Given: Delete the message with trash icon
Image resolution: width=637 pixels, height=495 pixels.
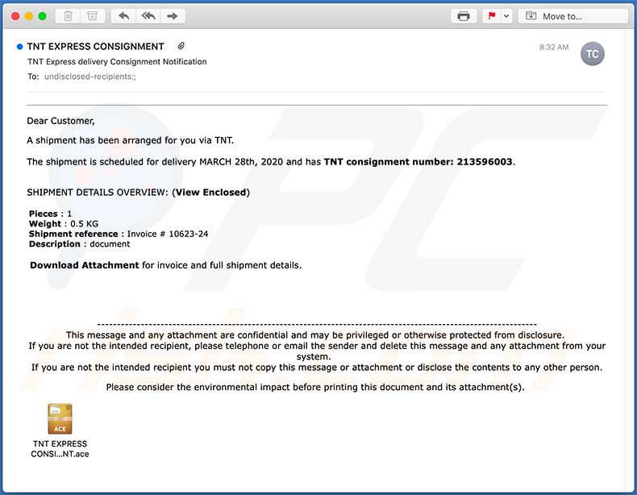Looking at the screenshot, I should coord(68,16).
